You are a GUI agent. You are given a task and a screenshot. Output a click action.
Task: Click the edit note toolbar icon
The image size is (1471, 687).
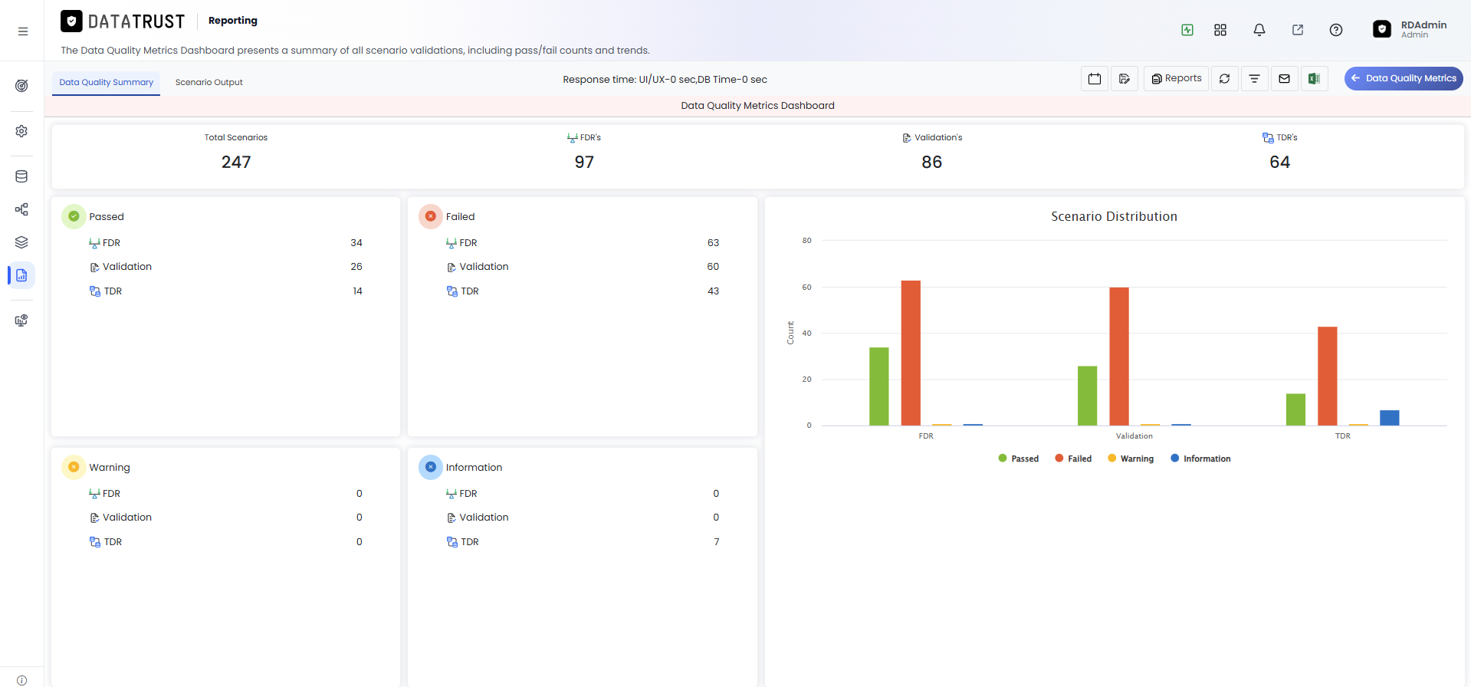(x=1125, y=78)
